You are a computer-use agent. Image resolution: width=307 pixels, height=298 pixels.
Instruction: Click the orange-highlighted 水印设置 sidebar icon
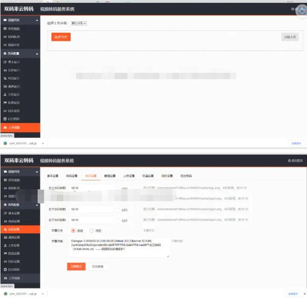pyautogui.click(x=5, y=229)
